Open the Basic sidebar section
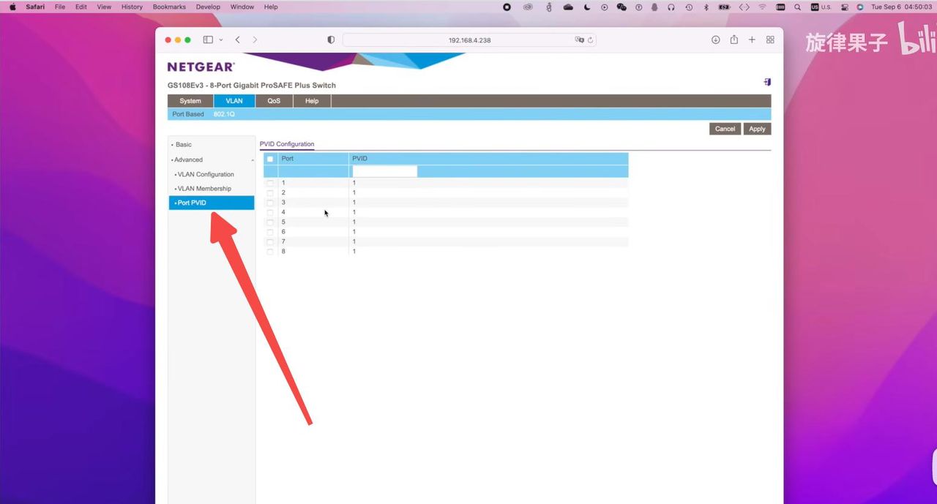 tap(183, 144)
